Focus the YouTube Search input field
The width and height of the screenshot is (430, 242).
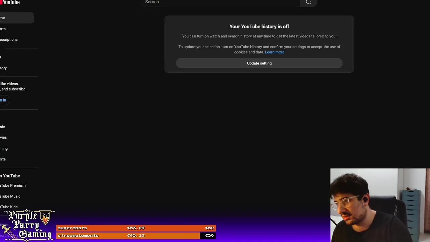pyautogui.click(x=220, y=2)
